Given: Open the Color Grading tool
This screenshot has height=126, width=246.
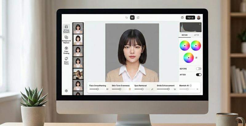Looking at the screenshot, I should tap(66, 50).
